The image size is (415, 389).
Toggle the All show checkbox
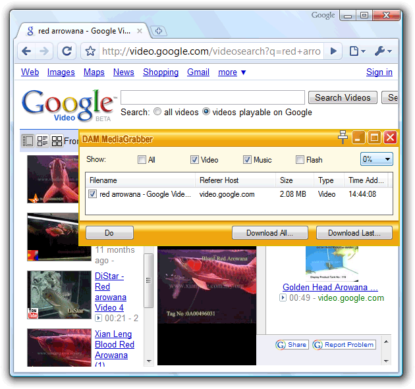coord(142,159)
